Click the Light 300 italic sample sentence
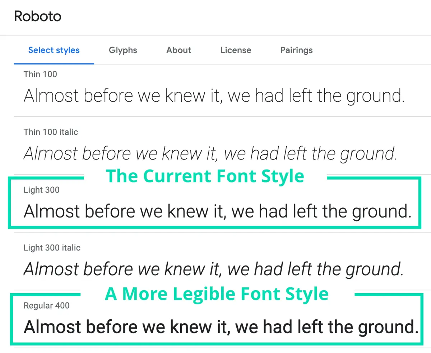The image size is (431, 353). (x=214, y=269)
